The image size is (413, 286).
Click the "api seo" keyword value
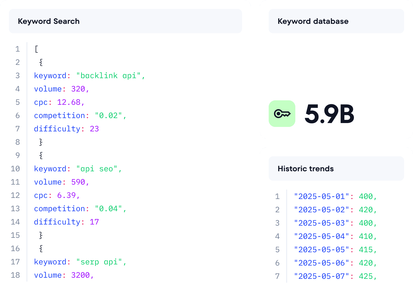(97, 169)
